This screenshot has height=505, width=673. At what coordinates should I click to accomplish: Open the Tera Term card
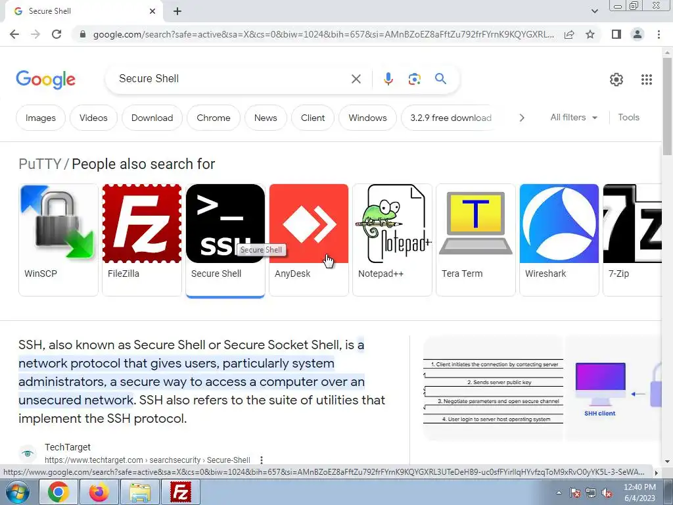click(476, 239)
